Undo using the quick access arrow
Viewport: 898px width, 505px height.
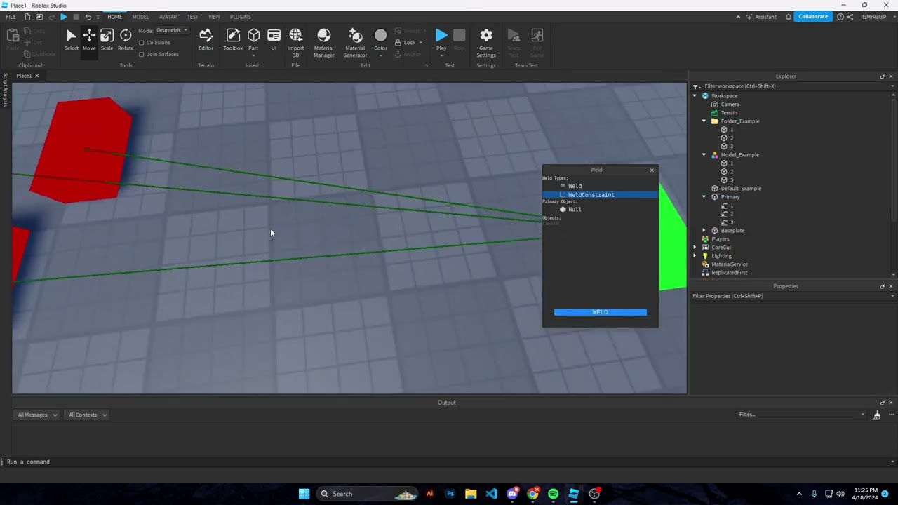(88, 17)
